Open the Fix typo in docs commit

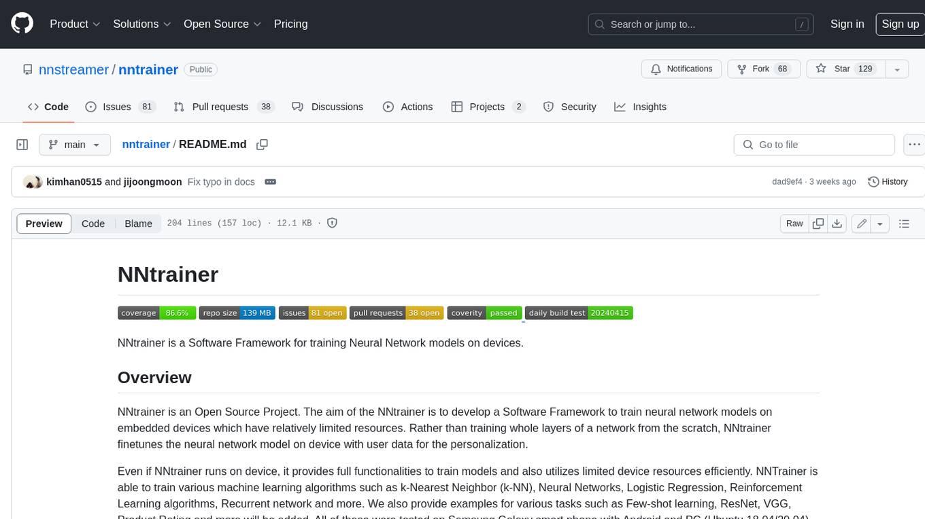click(221, 182)
